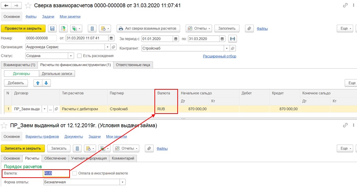This screenshot has height=188, width=357.
Task: Click the print icon for Акт сверки
Action: pyautogui.click(x=121, y=28)
